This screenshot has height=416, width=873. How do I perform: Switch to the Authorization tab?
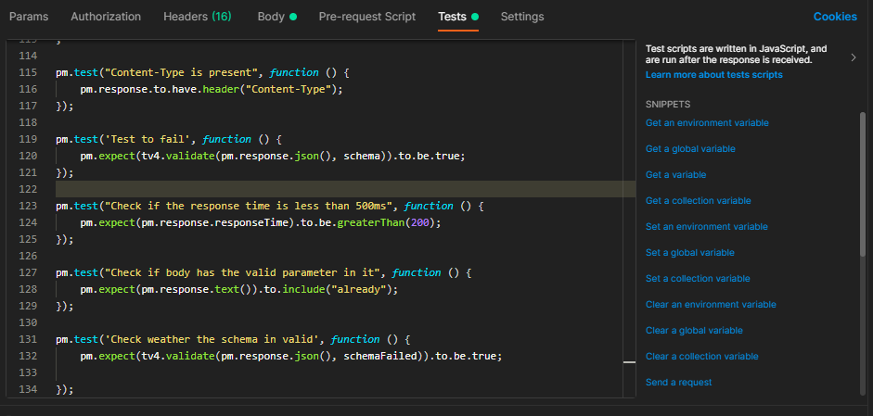[x=106, y=17]
